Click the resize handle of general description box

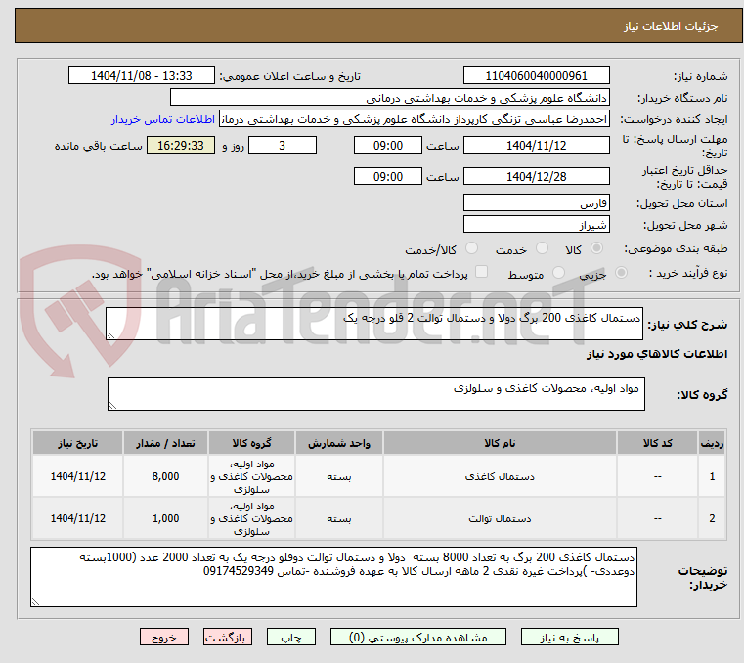tap(111, 335)
